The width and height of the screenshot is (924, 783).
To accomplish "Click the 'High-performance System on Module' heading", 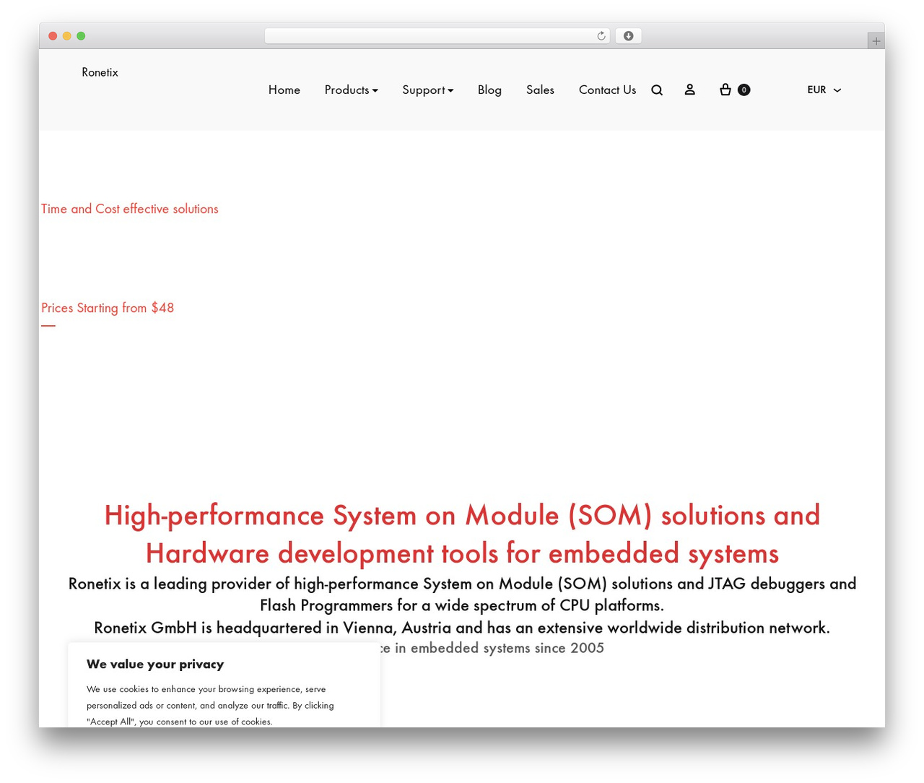I will pyautogui.click(x=462, y=534).
